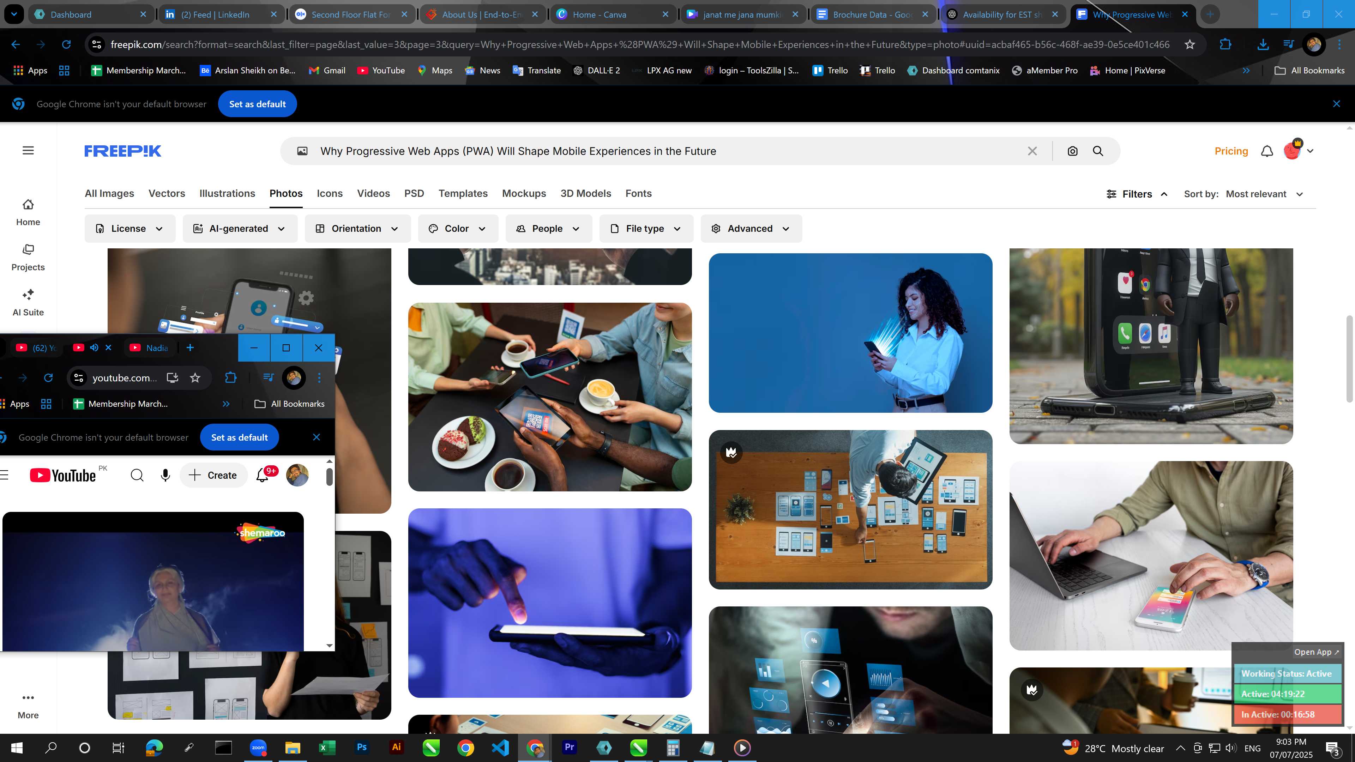Switch to 3D Models tab
The width and height of the screenshot is (1355, 762).
coord(585,194)
